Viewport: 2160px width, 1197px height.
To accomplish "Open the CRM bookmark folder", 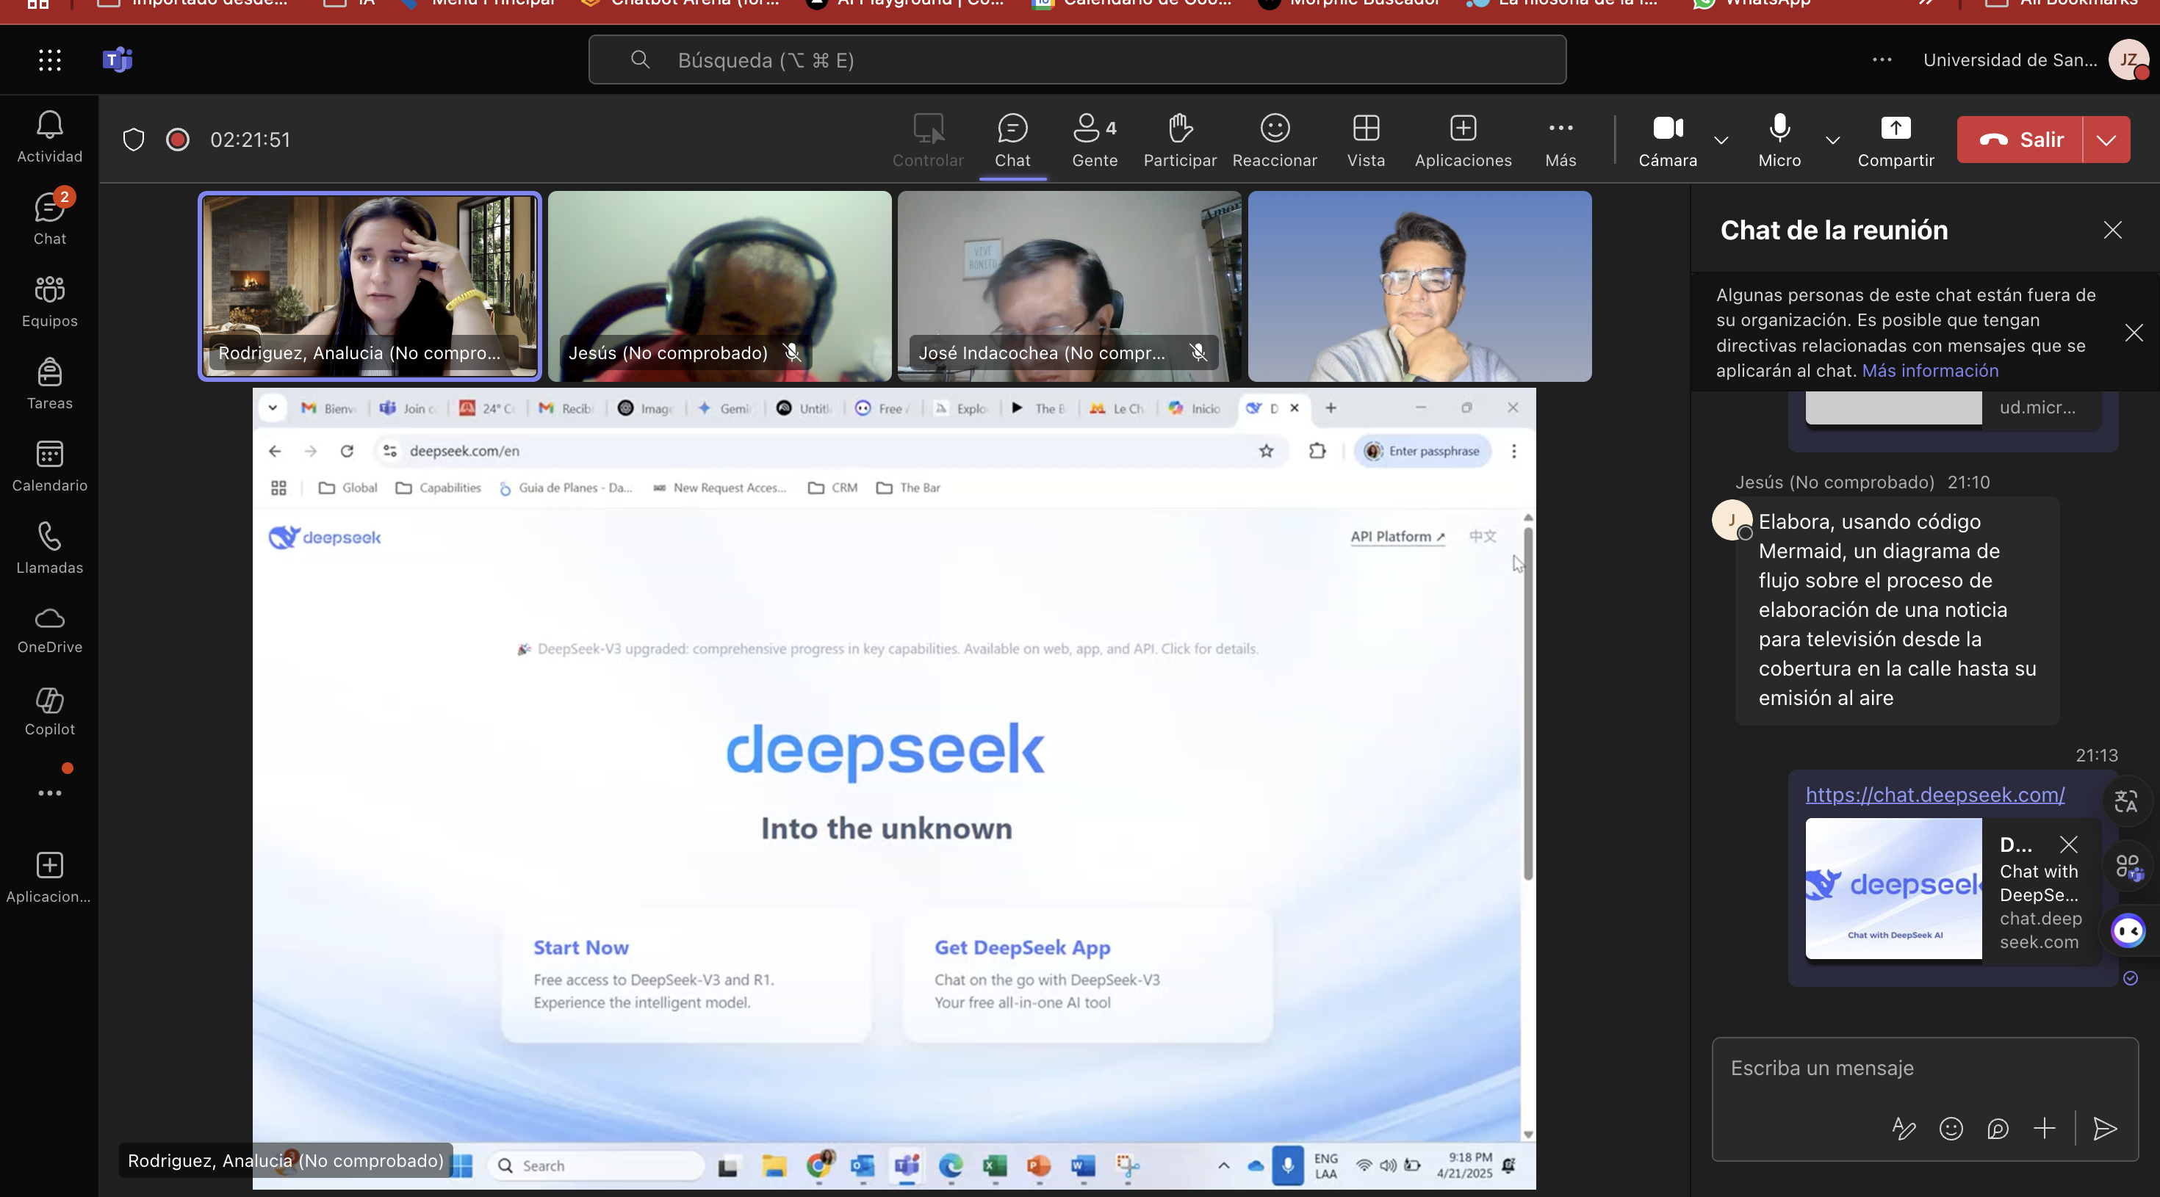I will coord(832,488).
